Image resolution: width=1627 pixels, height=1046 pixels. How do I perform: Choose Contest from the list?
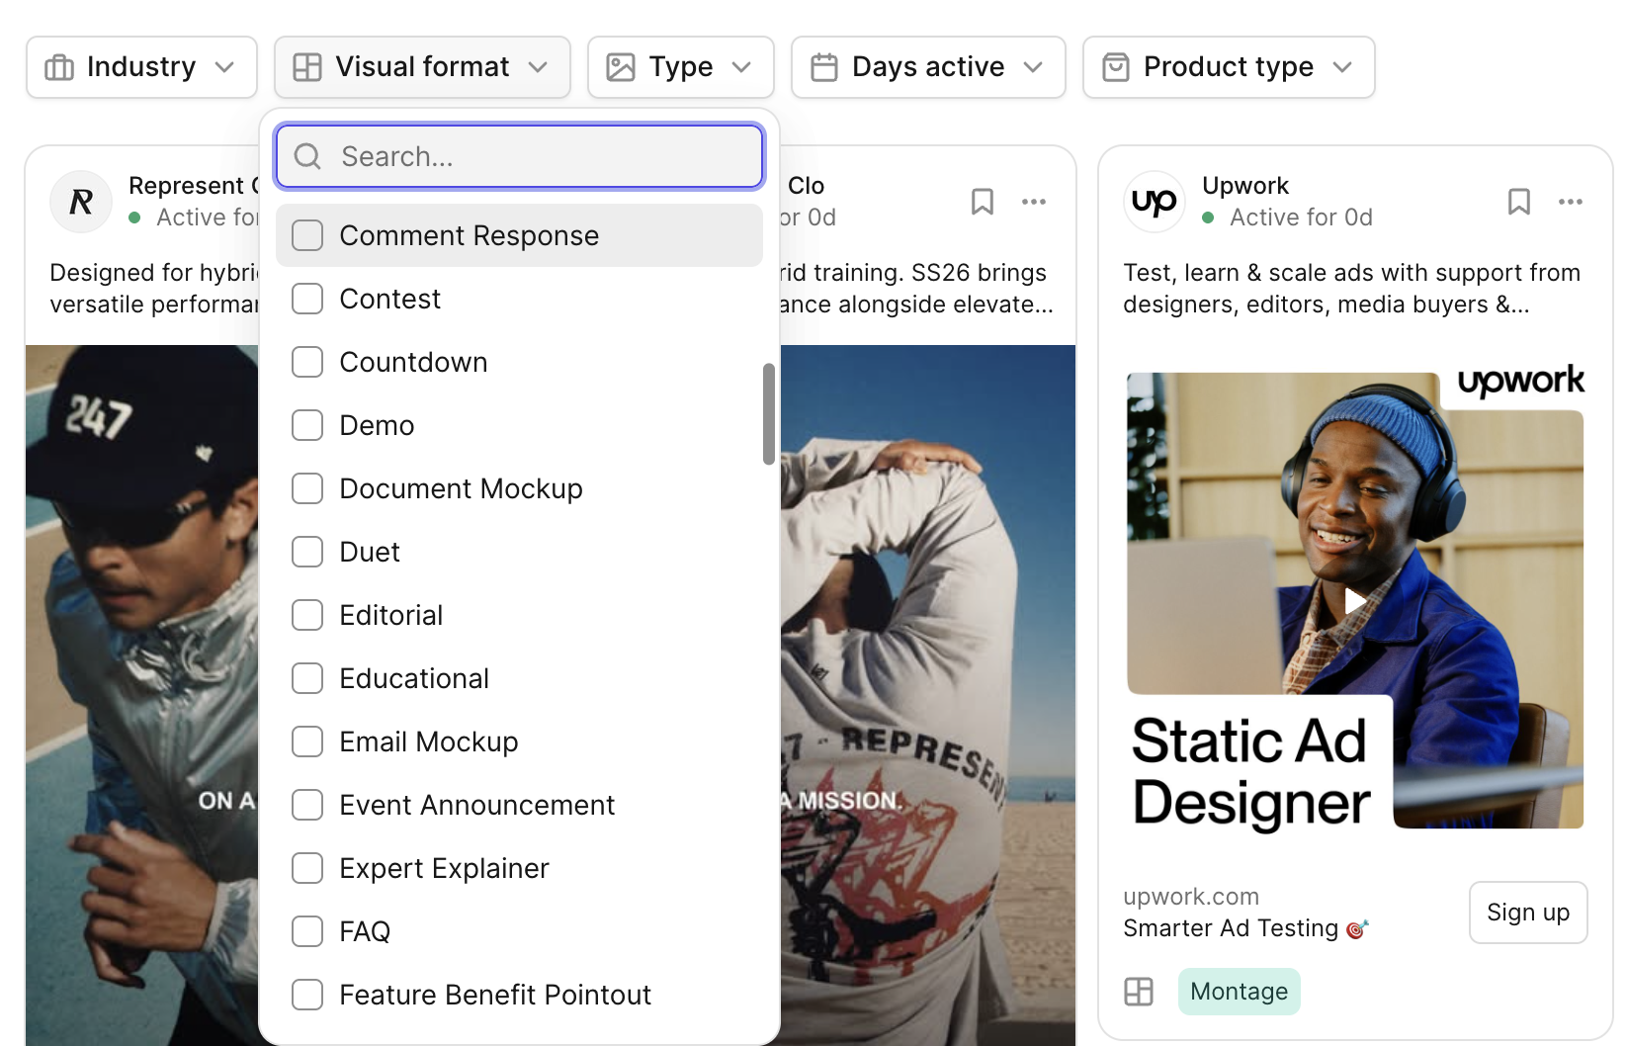coord(519,299)
